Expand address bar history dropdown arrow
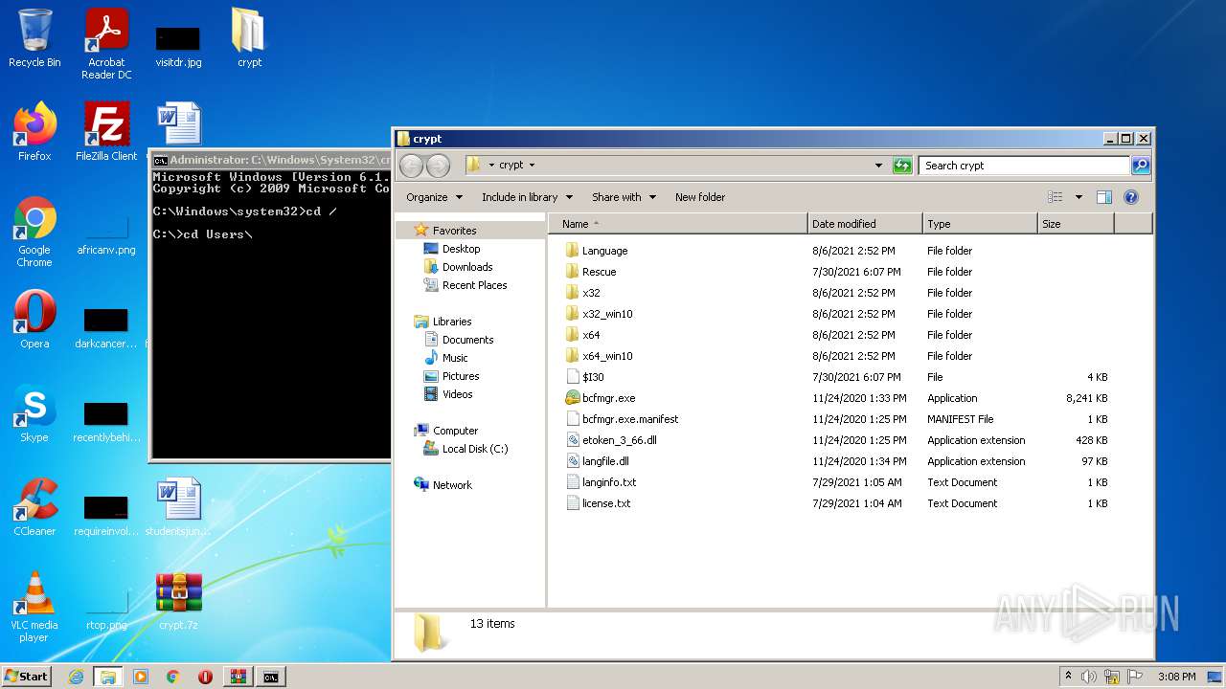This screenshot has width=1226, height=689. (x=878, y=166)
